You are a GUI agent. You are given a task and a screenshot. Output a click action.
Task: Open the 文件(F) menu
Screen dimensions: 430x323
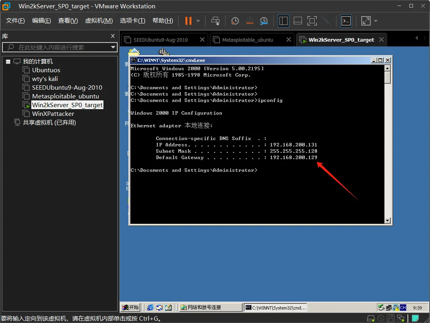tap(15, 21)
